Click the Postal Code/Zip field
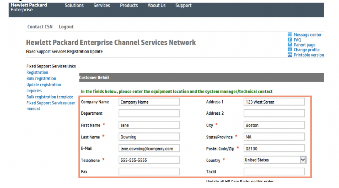 (x=274, y=149)
